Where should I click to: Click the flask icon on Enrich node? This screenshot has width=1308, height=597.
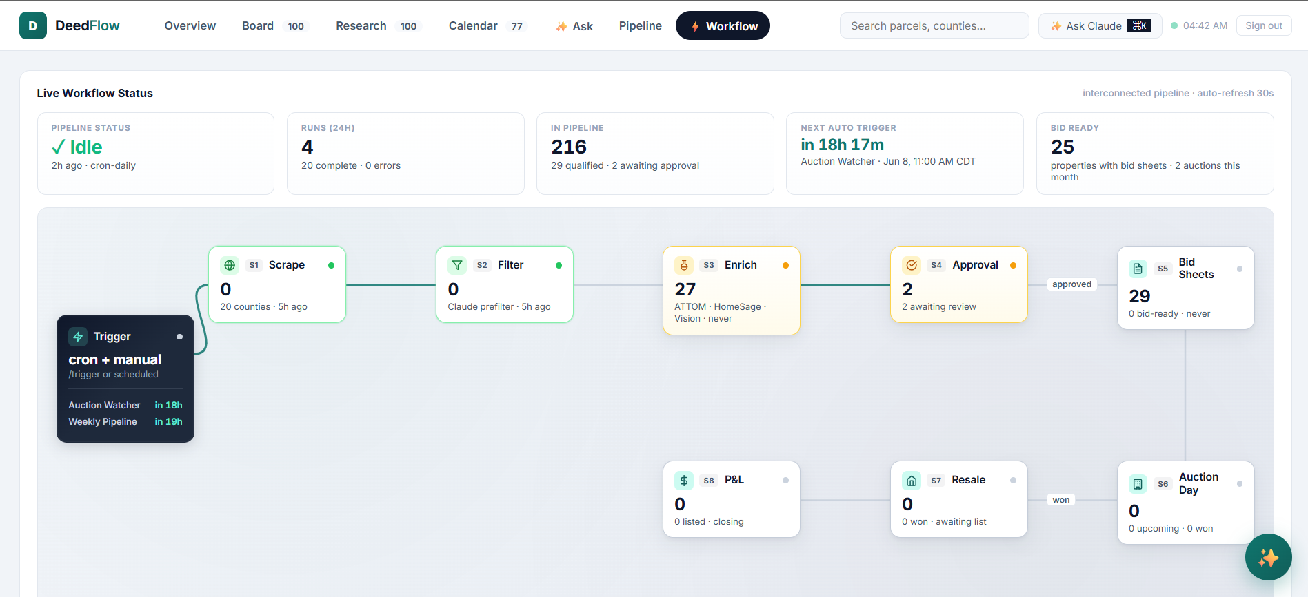point(684,265)
